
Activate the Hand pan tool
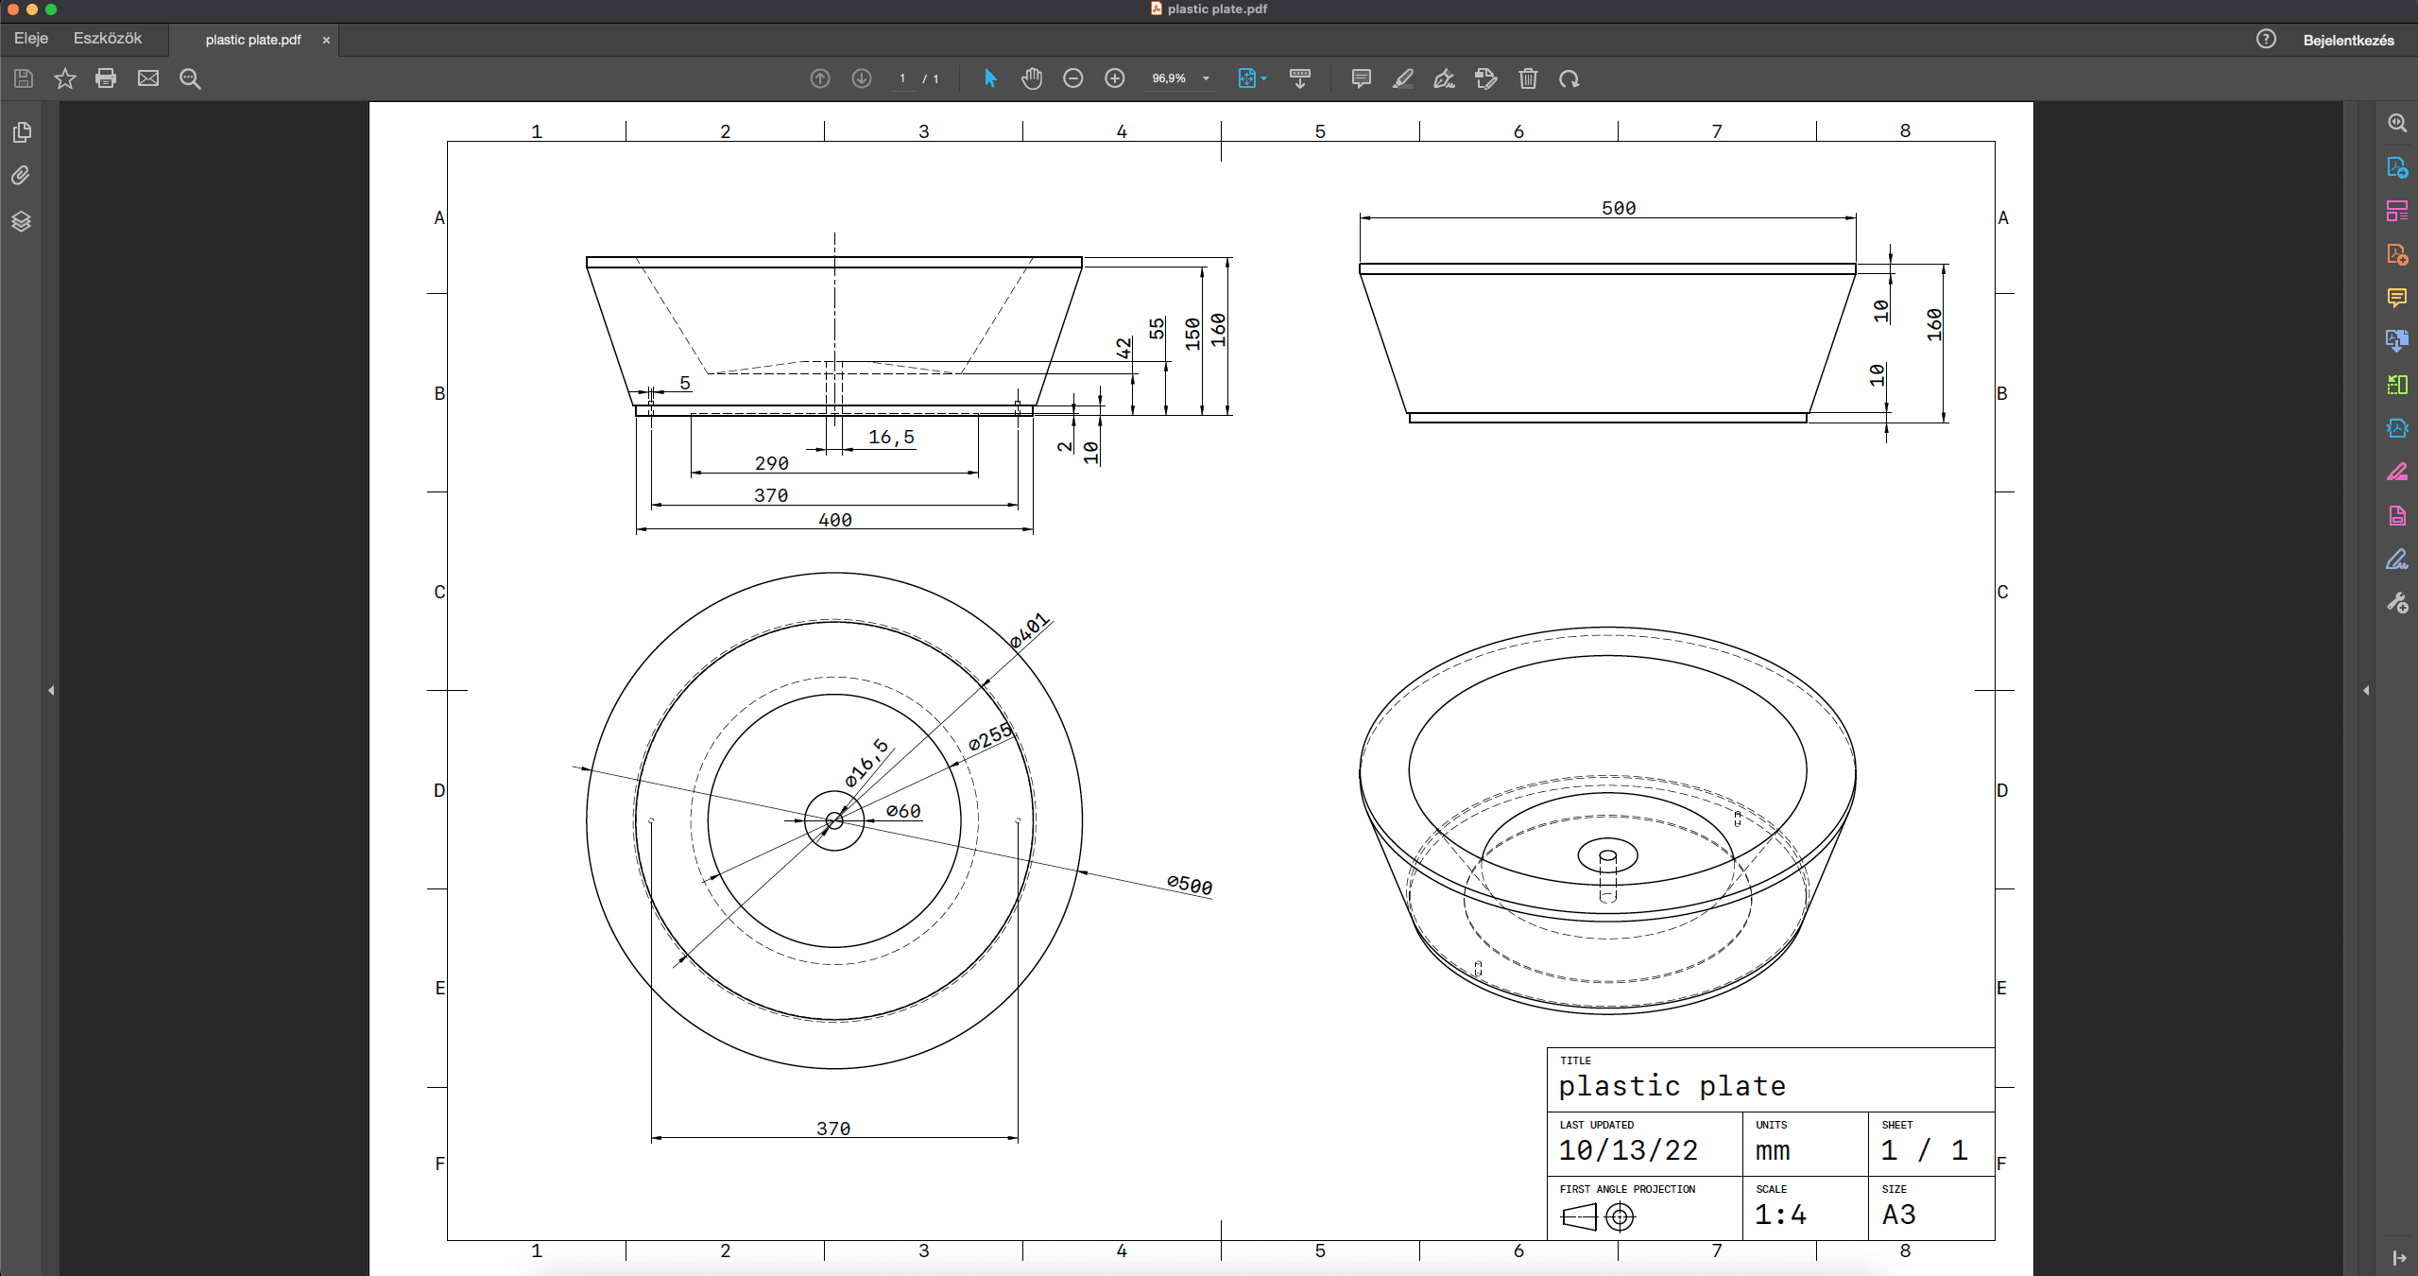(1032, 78)
